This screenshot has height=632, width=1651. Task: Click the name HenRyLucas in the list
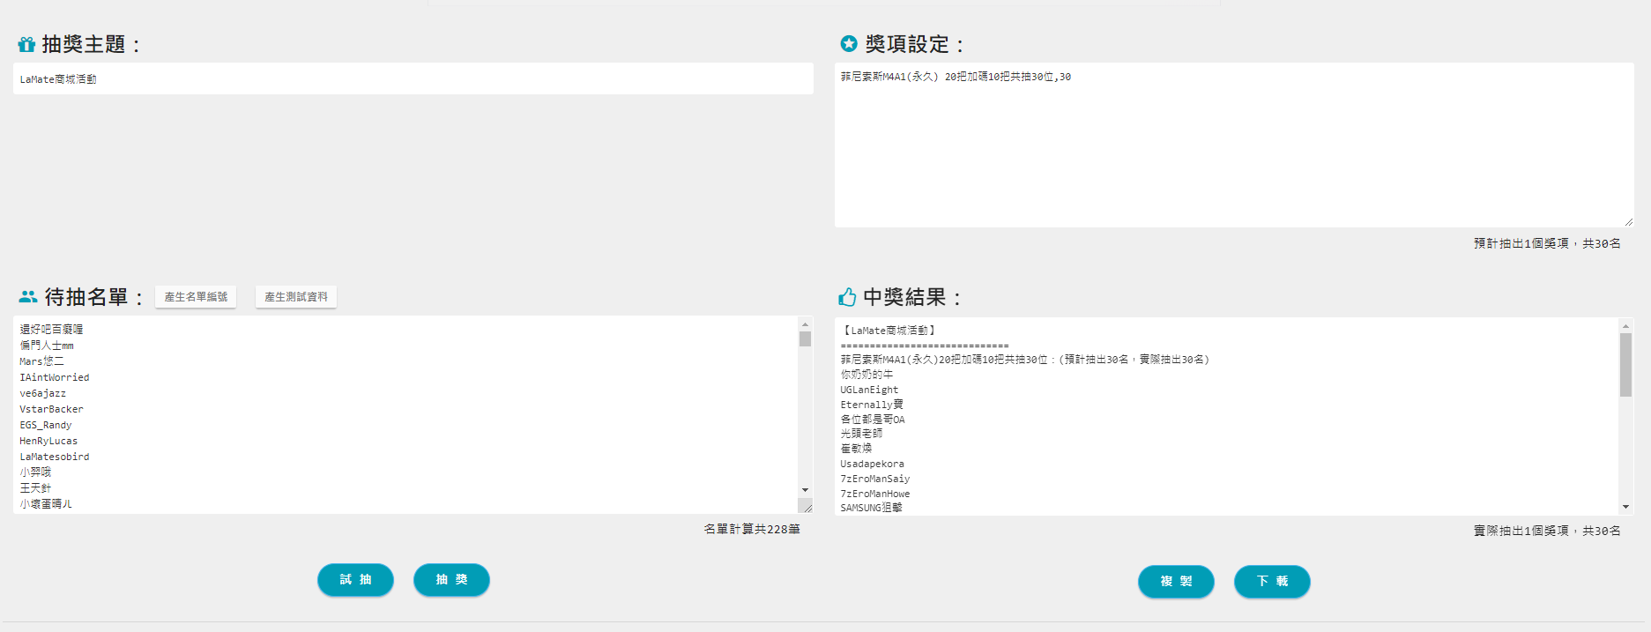point(48,441)
